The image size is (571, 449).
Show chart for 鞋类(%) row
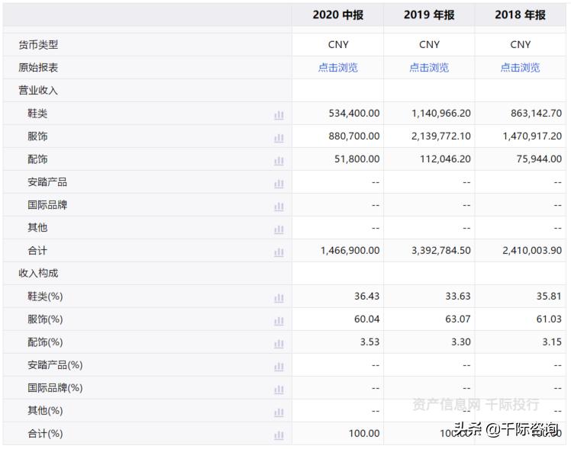[279, 297]
